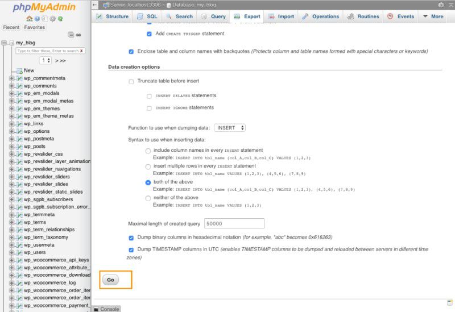This screenshot has width=455, height=312.
Task: Show the Recent tables list
Action: (11, 27)
